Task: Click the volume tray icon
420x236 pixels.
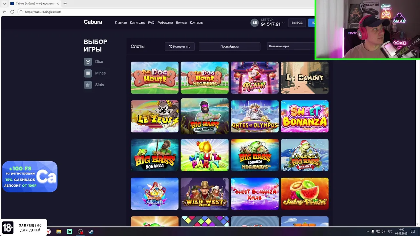Action: point(383,232)
